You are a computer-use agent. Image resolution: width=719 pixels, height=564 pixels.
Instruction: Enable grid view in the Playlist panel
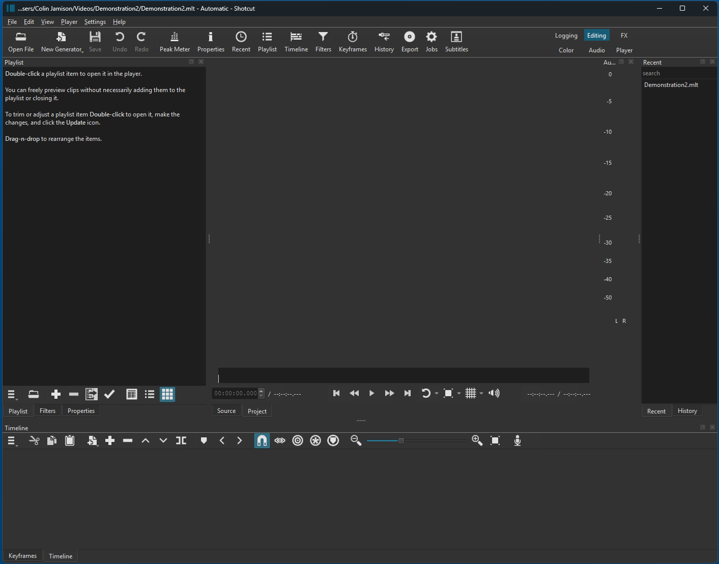pyautogui.click(x=167, y=394)
